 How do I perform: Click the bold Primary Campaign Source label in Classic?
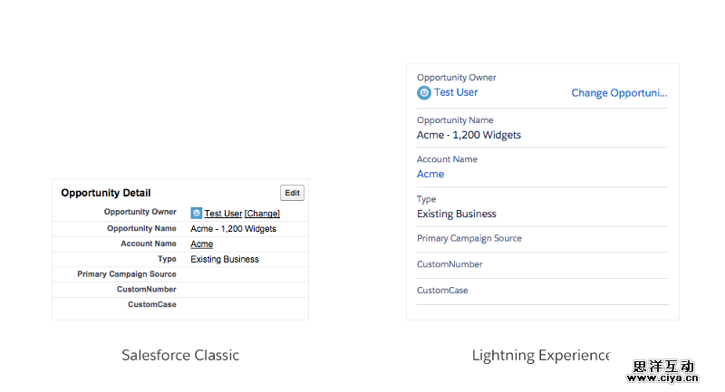click(x=127, y=274)
